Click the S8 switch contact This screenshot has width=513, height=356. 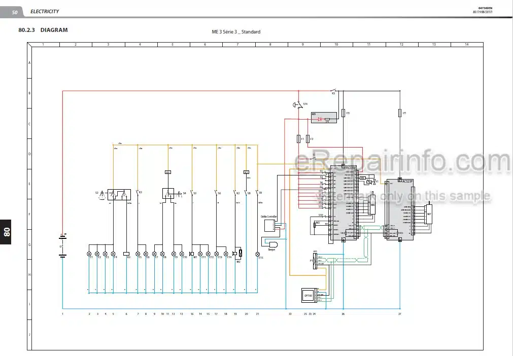tap(246, 193)
